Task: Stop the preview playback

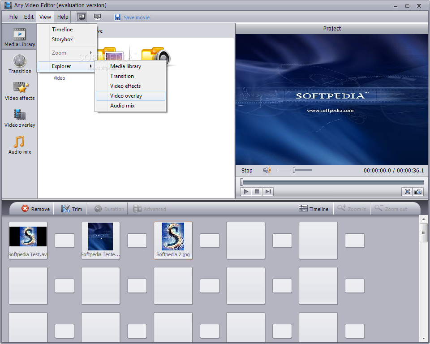Action: 257,191
